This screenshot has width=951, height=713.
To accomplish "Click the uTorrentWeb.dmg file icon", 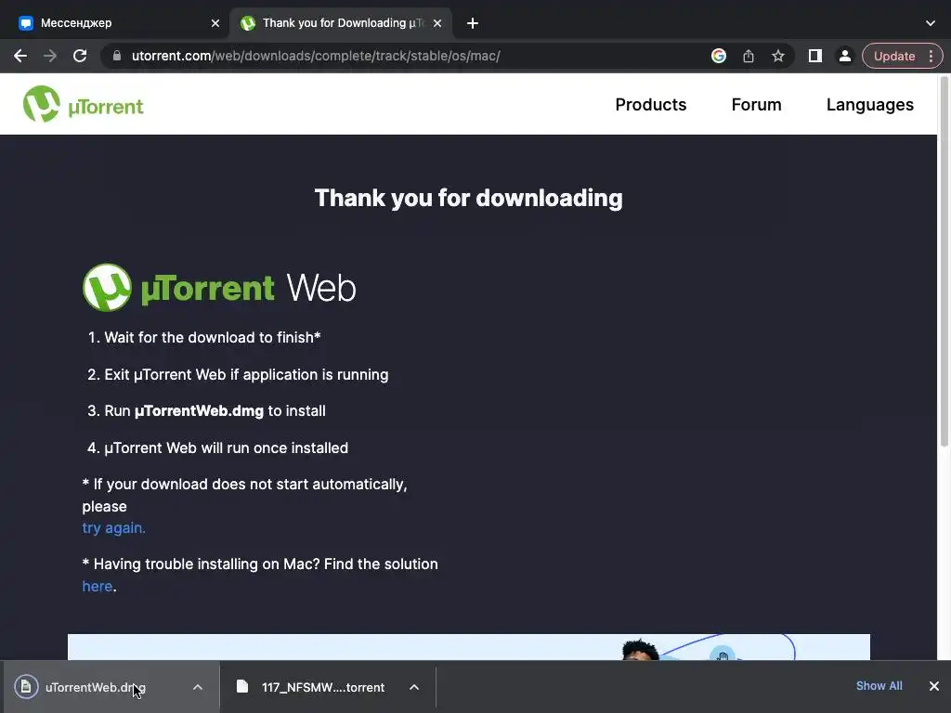I will 26,686.
